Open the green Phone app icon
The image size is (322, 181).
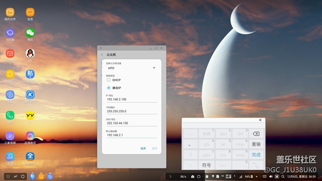(10, 115)
